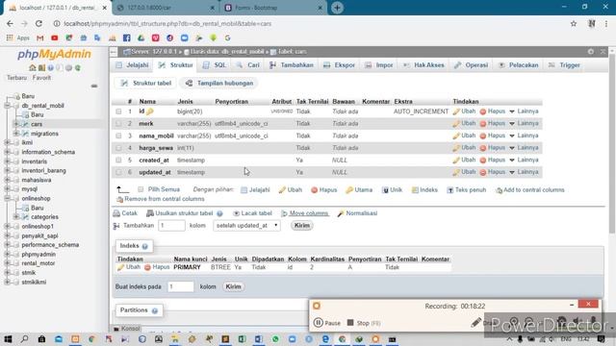Open Microsoft Store from taskbar
Image resolution: width=616 pixels, height=346 pixels.
pyautogui.click(x=41, y=339)
